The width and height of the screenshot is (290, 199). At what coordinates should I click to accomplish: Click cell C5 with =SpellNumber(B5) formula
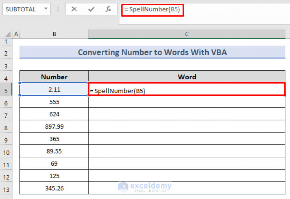(187, 89)
